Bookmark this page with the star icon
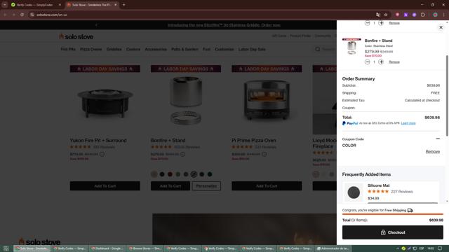The image size is (449, 252). [386, 15]
